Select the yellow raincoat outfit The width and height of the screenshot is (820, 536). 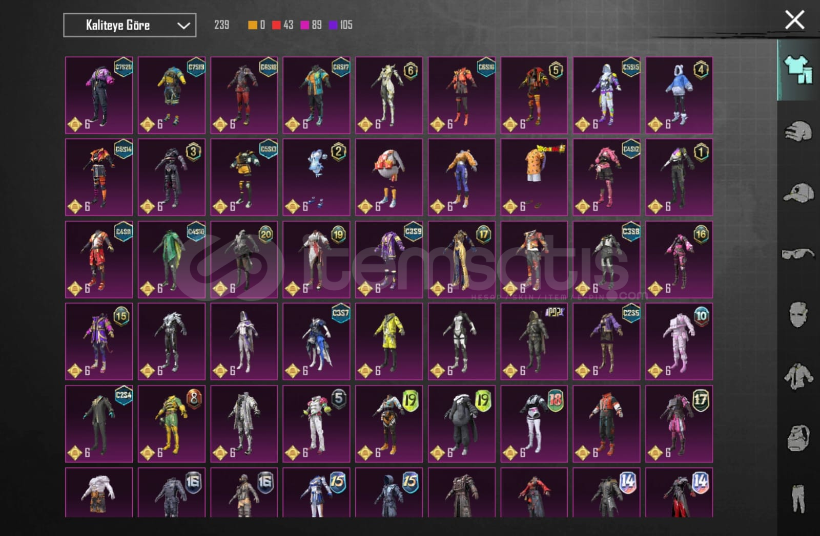[389, 341]
